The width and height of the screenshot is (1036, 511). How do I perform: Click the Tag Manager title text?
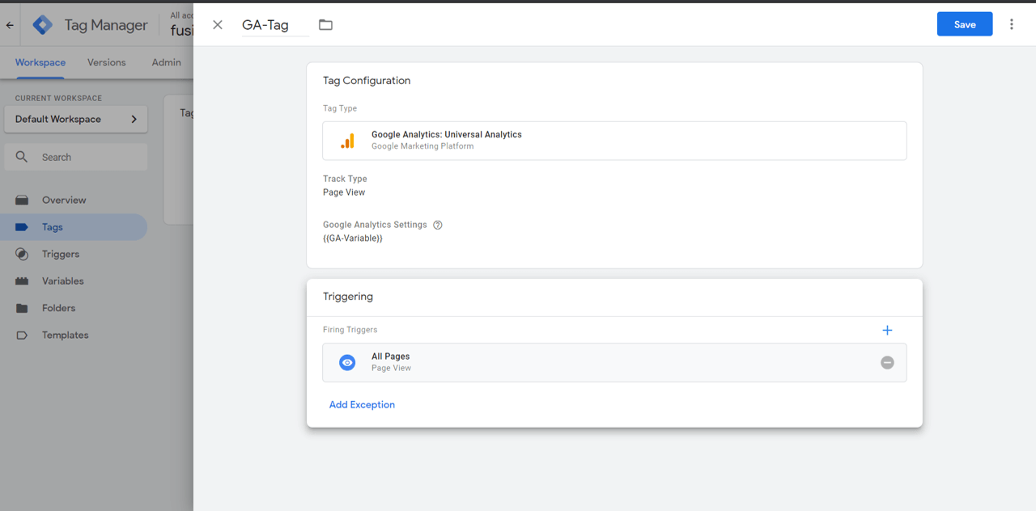(106, 25)
